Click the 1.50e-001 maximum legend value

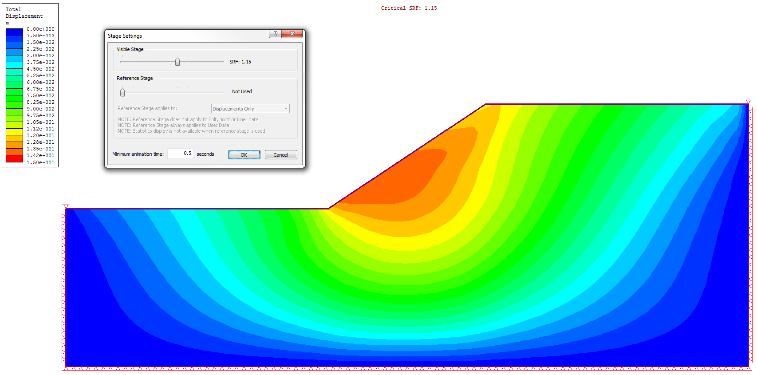pos(40,162)
